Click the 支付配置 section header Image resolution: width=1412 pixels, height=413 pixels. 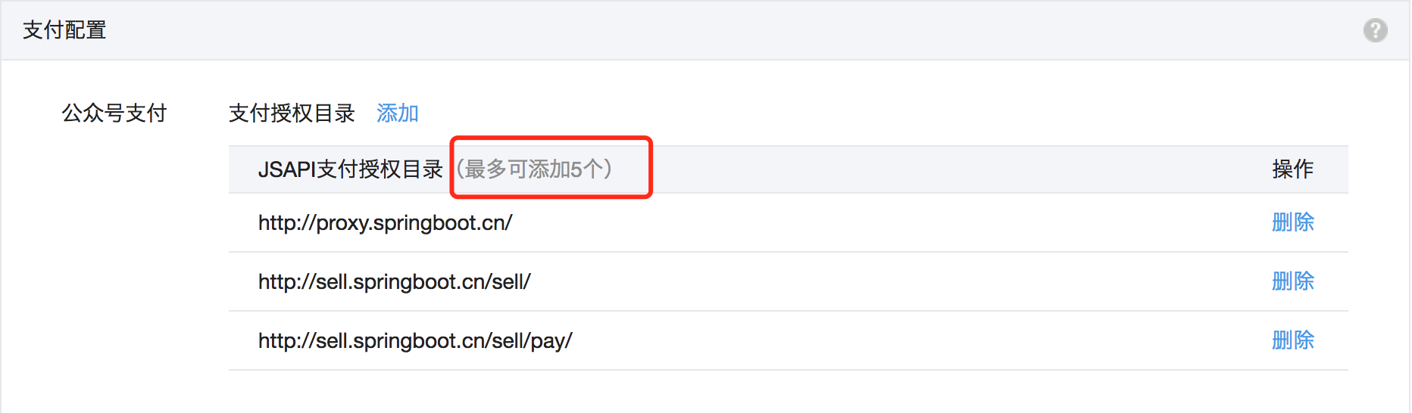click(x=64, y=30)
